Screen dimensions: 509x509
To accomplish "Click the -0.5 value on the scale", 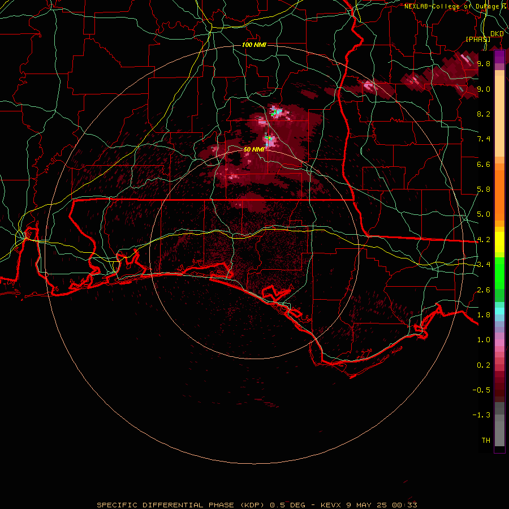I will [x=481, y=390].
